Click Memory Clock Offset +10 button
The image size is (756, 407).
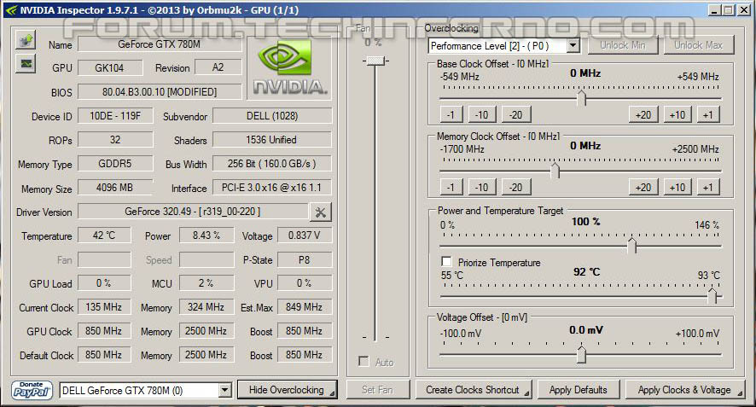coord(677,187)
